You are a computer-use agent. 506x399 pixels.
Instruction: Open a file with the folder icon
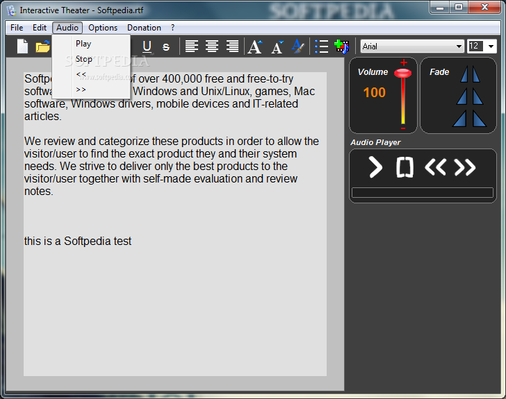42,46
